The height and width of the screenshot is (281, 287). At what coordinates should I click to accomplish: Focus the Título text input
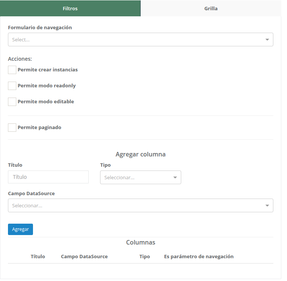pyautogui.click(x=48, y=177)
